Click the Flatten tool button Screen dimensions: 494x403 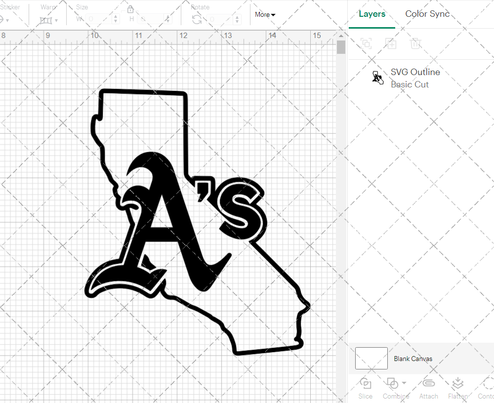coord(458,389)
